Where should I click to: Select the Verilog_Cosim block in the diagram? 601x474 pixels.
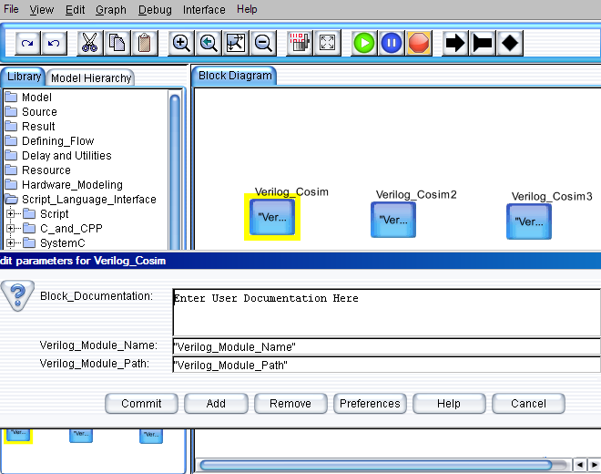272,217
